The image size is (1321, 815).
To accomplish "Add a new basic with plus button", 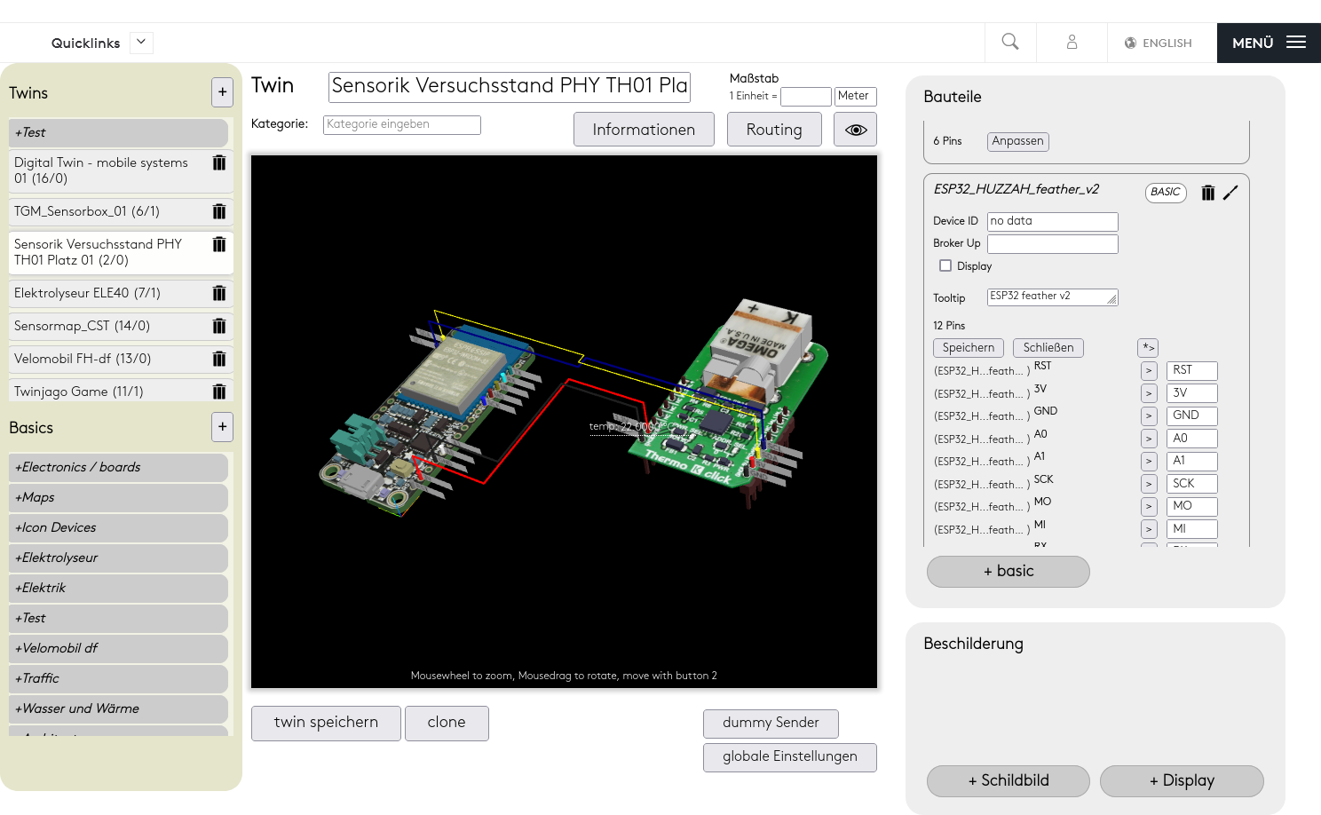I will pyautogui.click(x=222, y=427).
